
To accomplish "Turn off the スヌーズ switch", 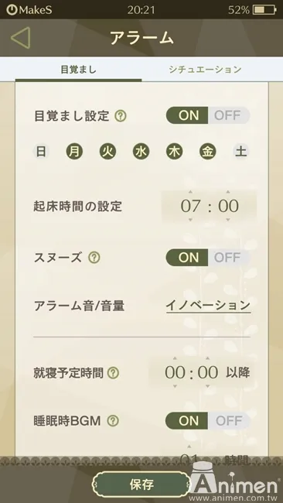I will click(229, 258).
